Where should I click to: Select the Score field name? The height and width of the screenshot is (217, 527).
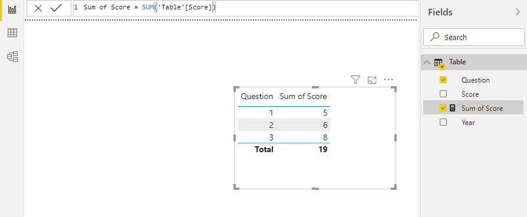tap(470, 94)
